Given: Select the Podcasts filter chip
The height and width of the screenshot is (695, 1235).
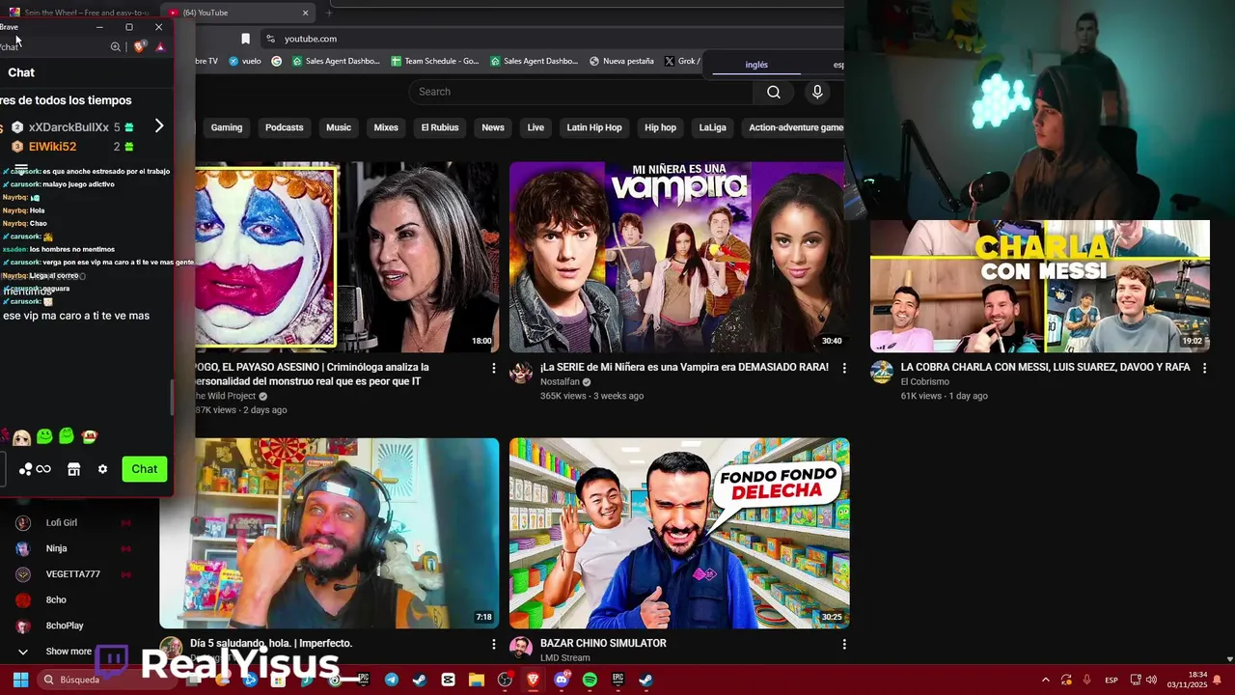Looking at the screenshot, I should pyautogui.click(x=284, y=127).
